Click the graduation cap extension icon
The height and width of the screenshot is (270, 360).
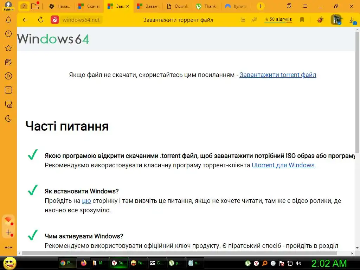[336, 20]
